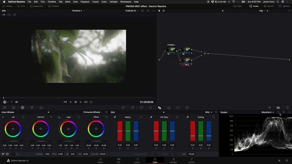The width and height of the screenshot is (292, 164).
Task: Open the node editor three-dot options menu
Action: pos(289,11)
